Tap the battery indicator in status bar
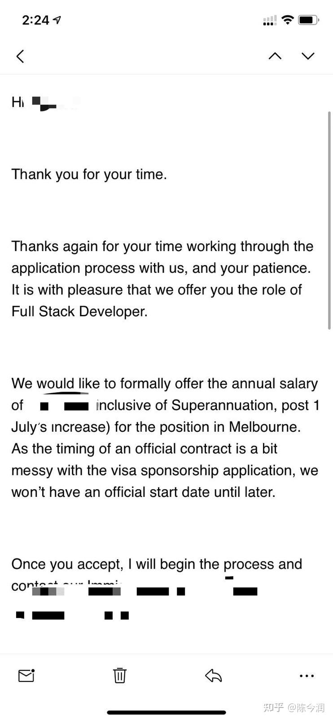 click(x=308, y=20)
